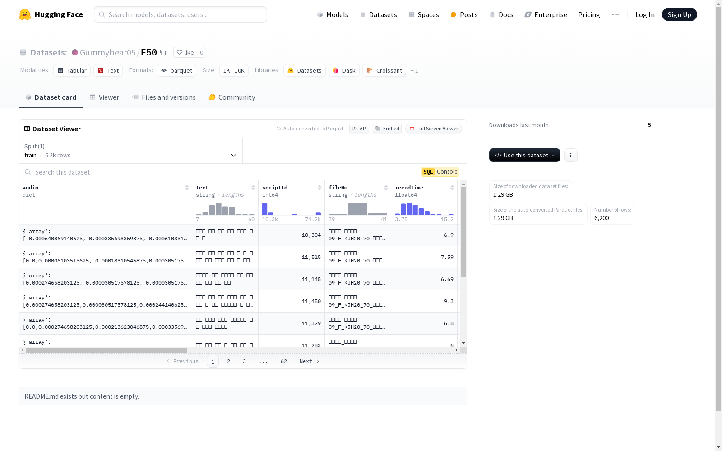The width and height of the screenshot is (722, 451).
Task: Open the Models menu item
Action: (333, 14)
